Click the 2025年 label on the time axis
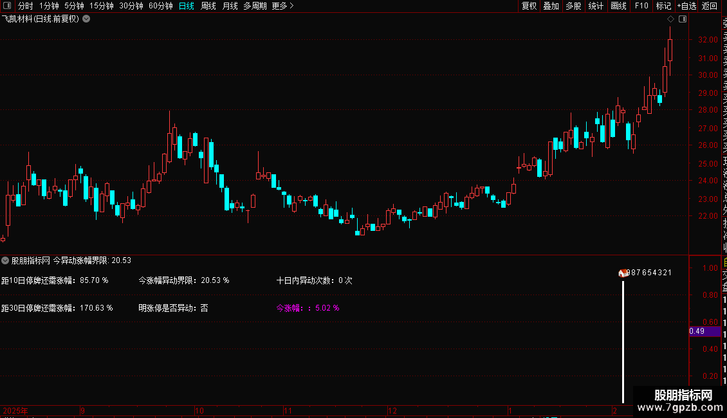 pyautogui.click(x=15, y=410)
